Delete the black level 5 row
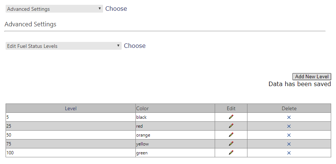The image size is (336, 164). (289, 117)
